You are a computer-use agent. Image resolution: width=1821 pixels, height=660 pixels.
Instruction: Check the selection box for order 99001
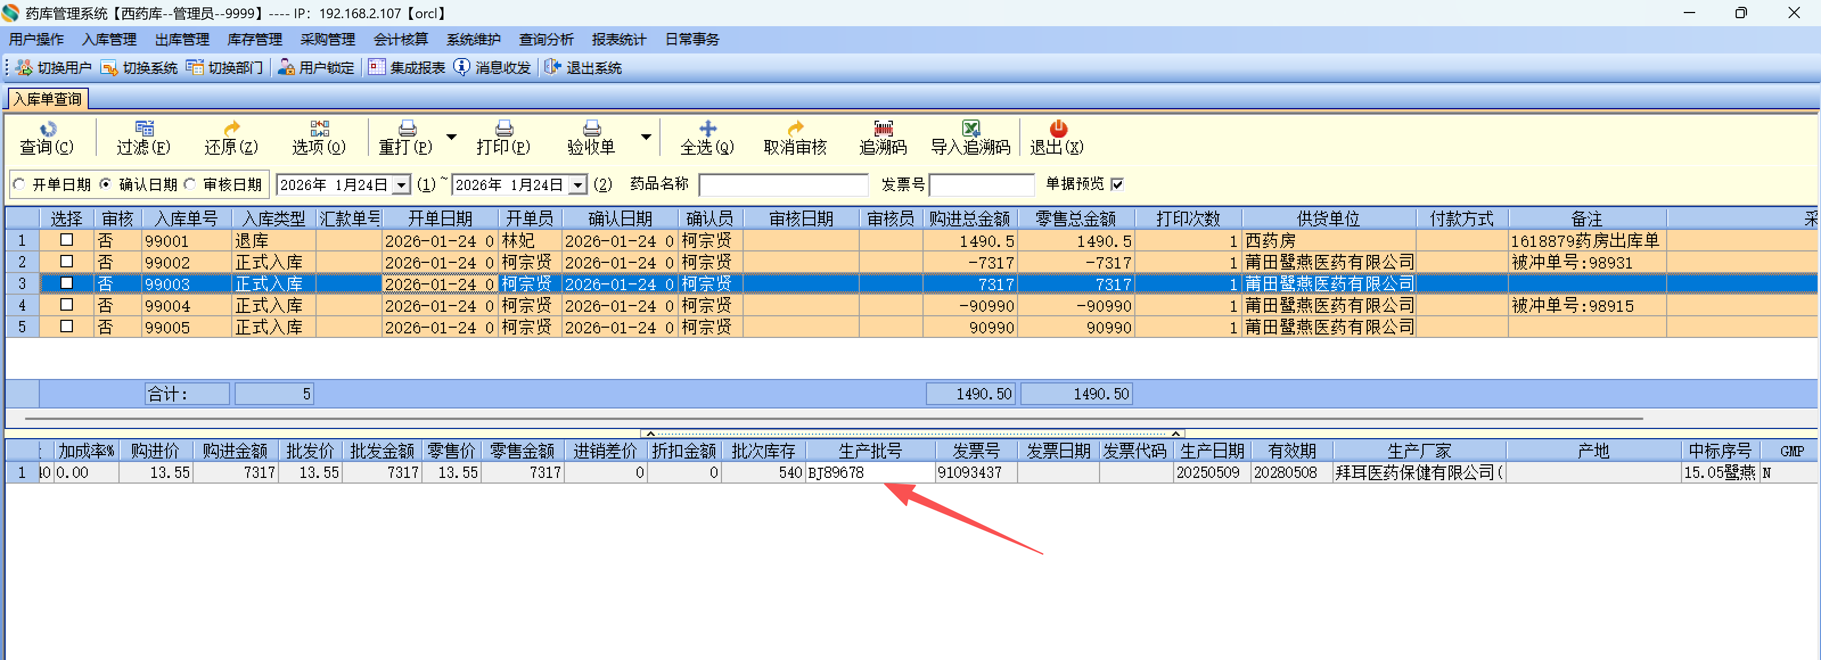[x=67, y=240]
